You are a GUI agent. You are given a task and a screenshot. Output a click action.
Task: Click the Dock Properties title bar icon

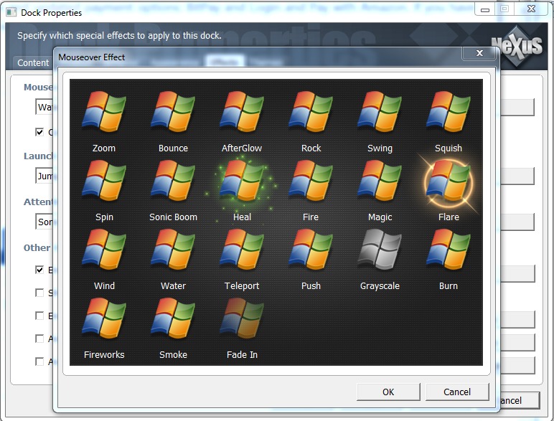click(11, 12)
